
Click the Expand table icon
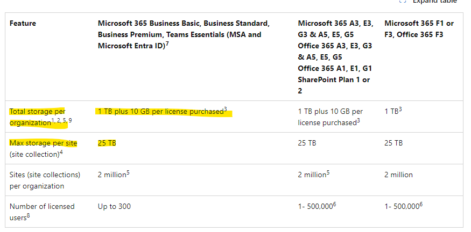[x=402, y=2]
